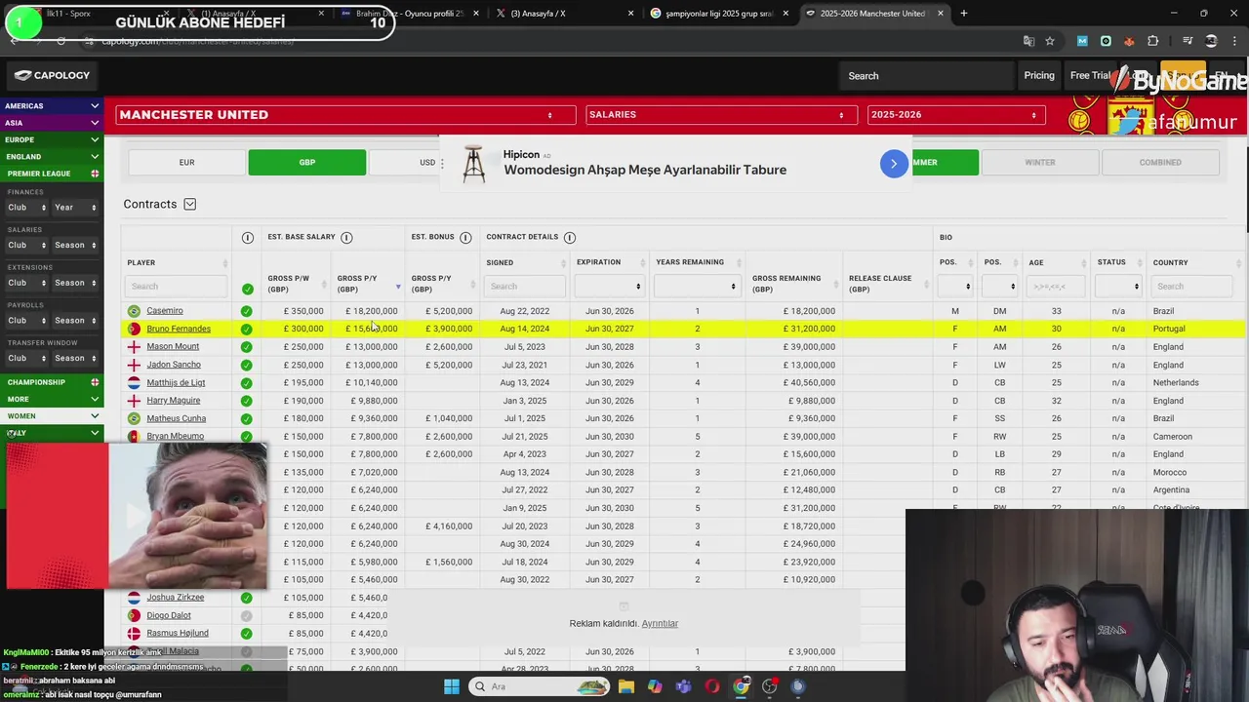Viewport: 1249px width, 702px height.
Task: Expand the Asia region in sidebar
Action: point(52,123)
